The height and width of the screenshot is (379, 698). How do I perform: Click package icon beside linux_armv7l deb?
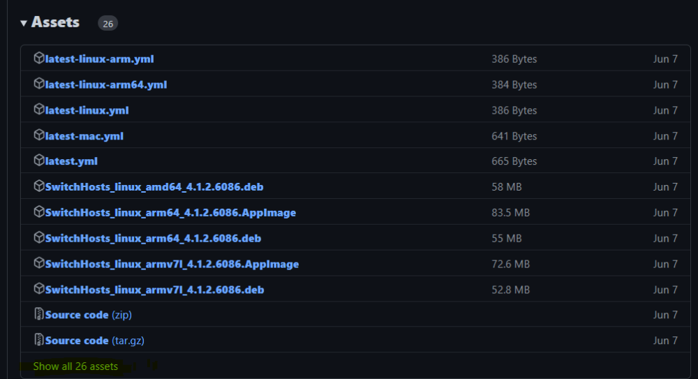pyautogui.click(x=38, y=288)
